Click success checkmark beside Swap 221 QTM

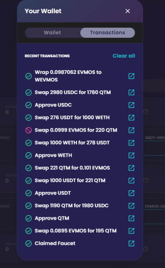click(29, 168)
